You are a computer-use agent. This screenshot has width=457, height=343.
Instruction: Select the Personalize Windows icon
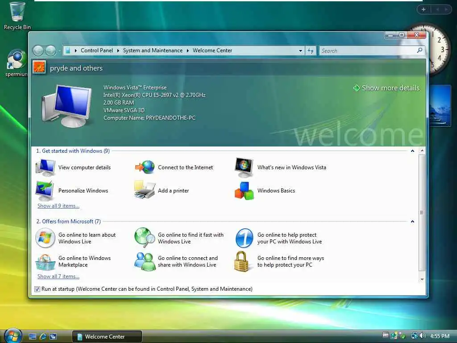tap(45, 190)
